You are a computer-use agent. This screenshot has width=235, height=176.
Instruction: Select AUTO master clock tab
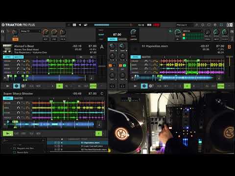[113, 39]
